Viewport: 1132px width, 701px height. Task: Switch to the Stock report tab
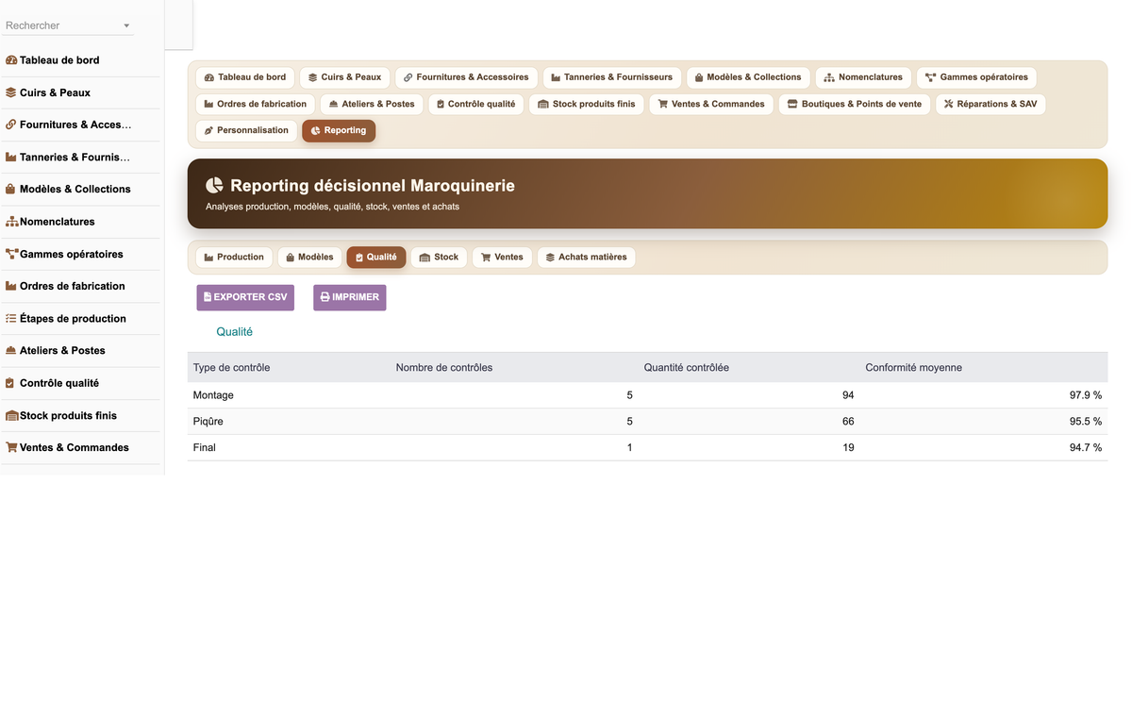[x=439, y=257]
